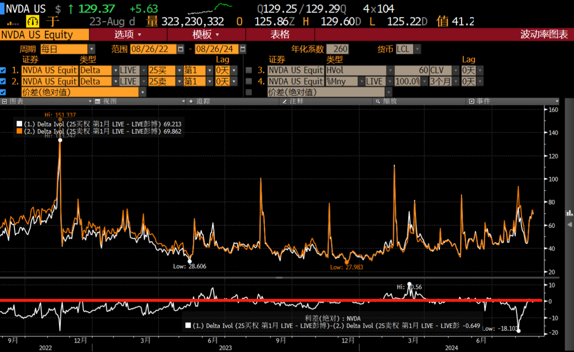Click the 视图 view toolbar icon
This screenshot has height=352, width=574.
coord(97,101)
